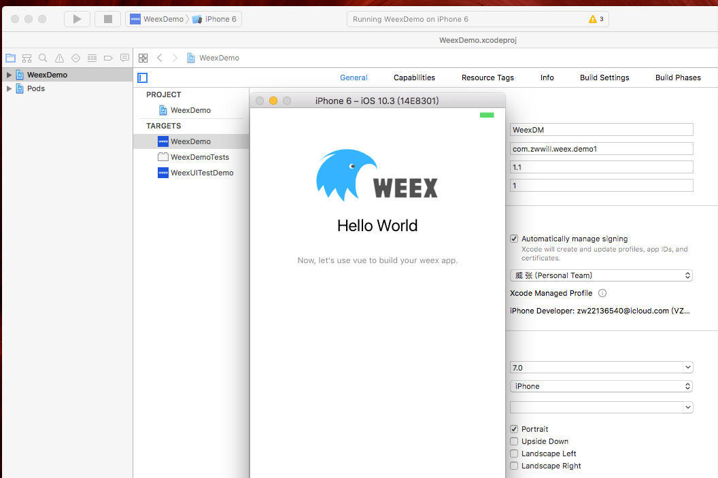The width and height of the screenshot is (718, 478).
Task: Open the Project navigator folder icon
Action: (x=10, y=58)
